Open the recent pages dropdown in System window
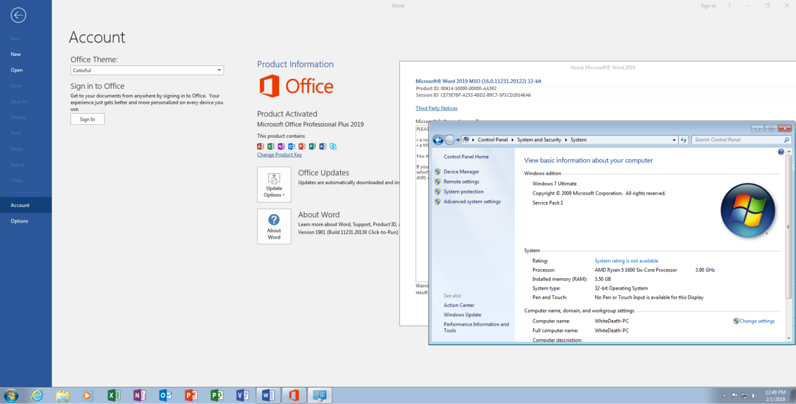 pos(458,140)
